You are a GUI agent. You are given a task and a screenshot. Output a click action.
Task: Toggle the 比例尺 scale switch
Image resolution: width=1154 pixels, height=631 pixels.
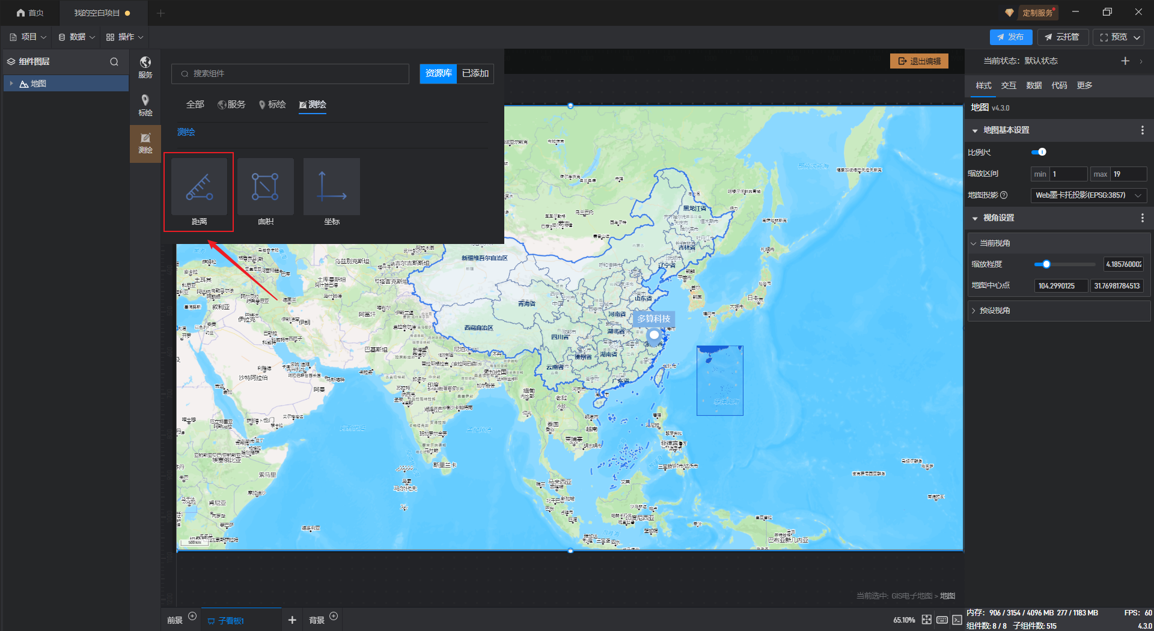point(1039,152)
